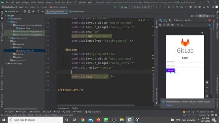Toggle the Resource Manager side tool window
The width and height of the screenshot is (219, 123).
(x=2, y=32)
